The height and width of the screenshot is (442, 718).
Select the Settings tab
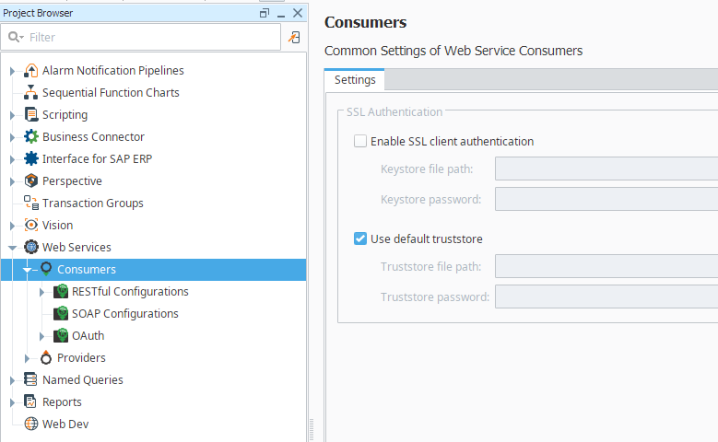(x=355, y=80)
